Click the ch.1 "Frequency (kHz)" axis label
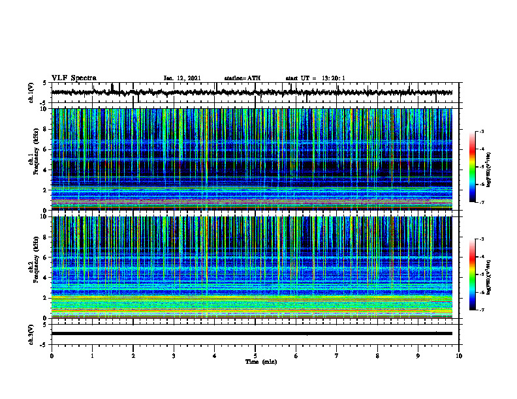The width and height of the screenshot is (517, 399). [37, 151]
